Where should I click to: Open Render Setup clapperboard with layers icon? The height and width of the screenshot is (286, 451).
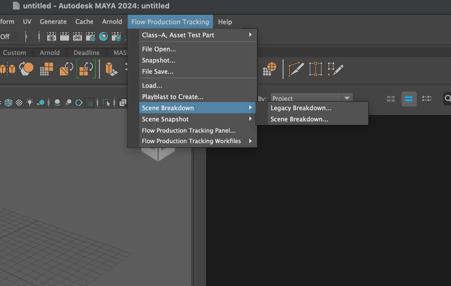point(116,37)
